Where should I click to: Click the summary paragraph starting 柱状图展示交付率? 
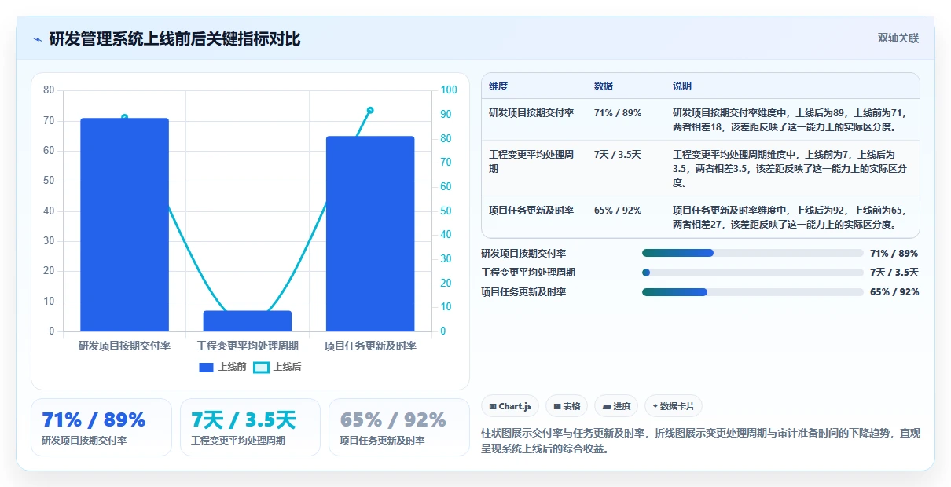(700, 441)
